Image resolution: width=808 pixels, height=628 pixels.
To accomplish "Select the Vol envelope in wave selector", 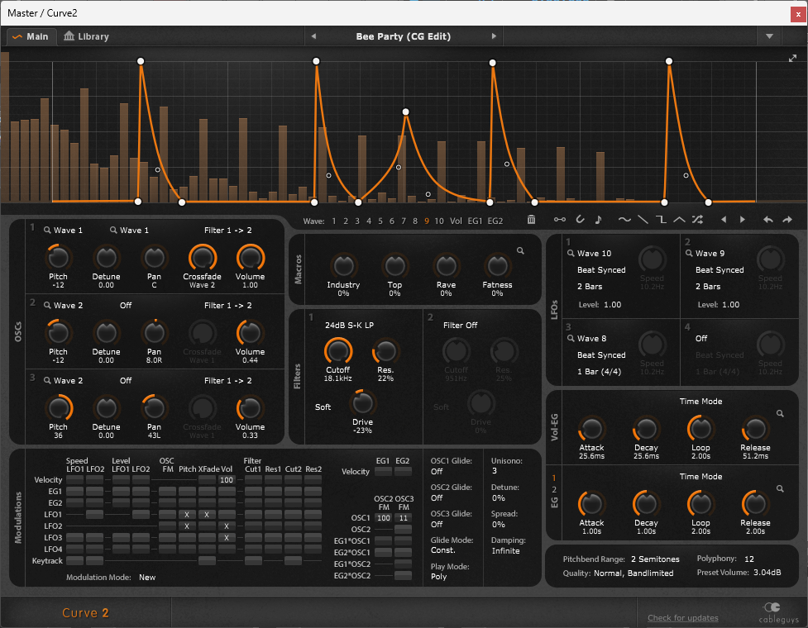I will [x=456, y=221].
